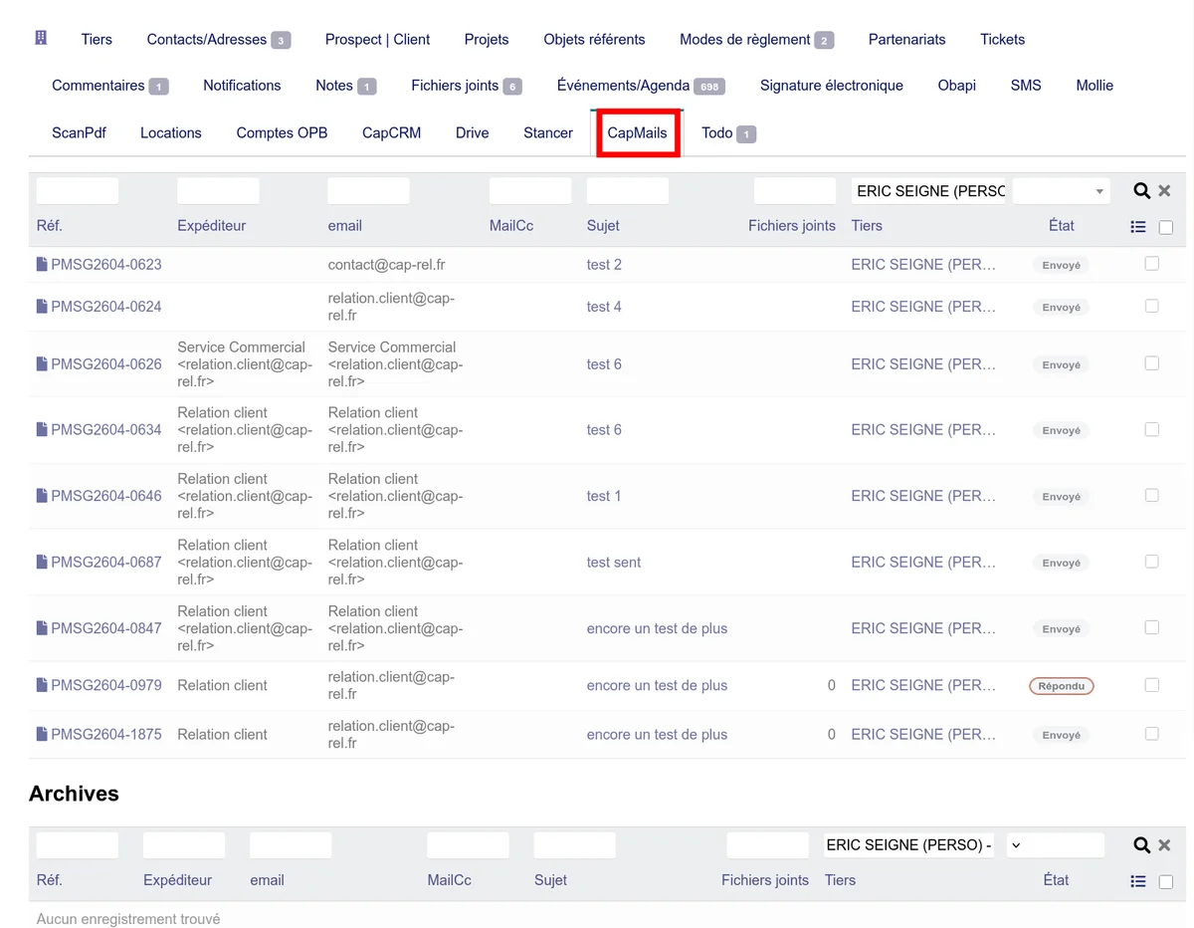Open the Tiers filter showing ERIC SEIGNE (PERSC
Screen dimensions: 1194x928
click(x=929, y=191)
